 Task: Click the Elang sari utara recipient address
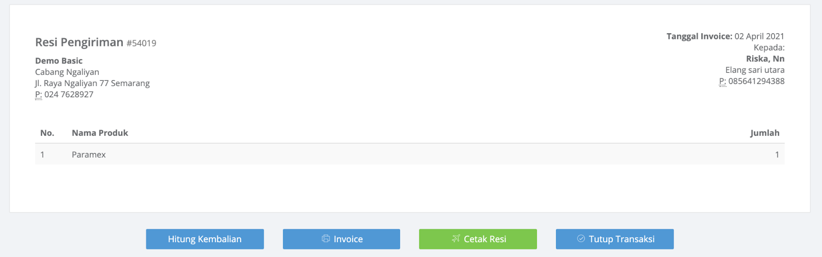(755, 70)
